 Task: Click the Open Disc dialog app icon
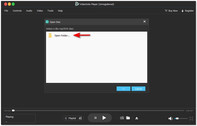click(47, 22)
